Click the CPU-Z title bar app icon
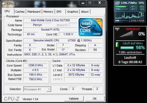The height and width of the screenshot is (103, 147). [4, 4]
